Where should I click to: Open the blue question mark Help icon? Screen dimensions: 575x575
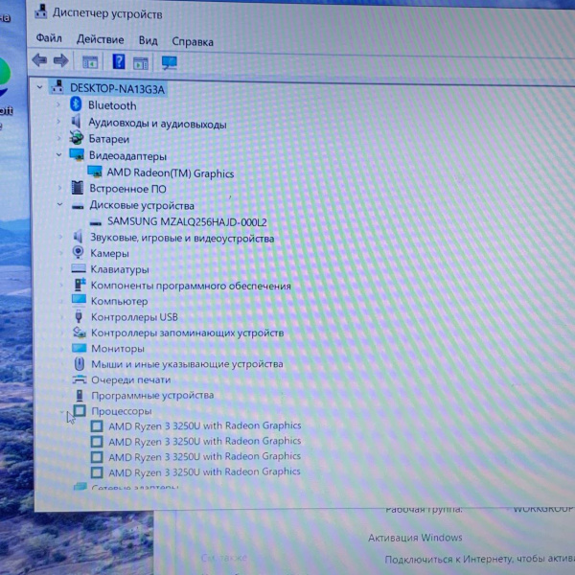[119, 61]
